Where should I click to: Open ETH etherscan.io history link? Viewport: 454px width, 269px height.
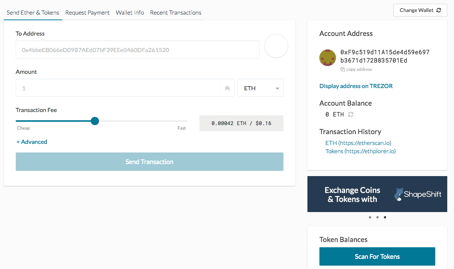tap(358, 143)
